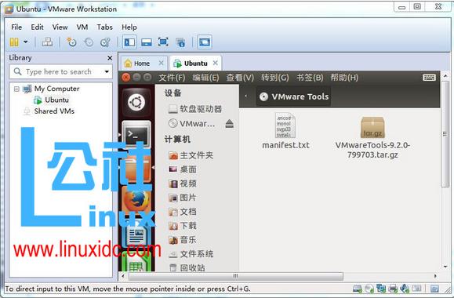Click the keyboard indicator icon in Ubuntu panel
Screen dimensions: 454x298
pyautogui.click(x=429, y=78)
